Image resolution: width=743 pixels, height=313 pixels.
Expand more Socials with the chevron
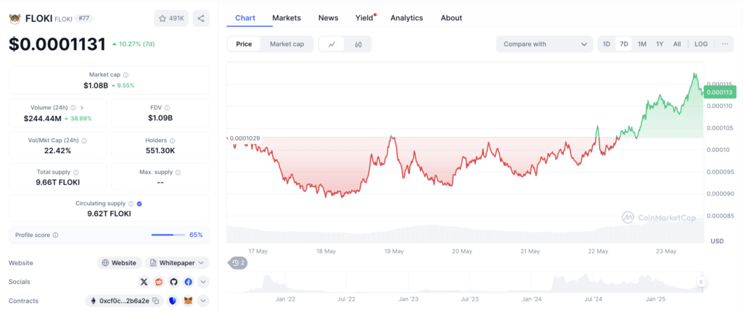(203, 282)
